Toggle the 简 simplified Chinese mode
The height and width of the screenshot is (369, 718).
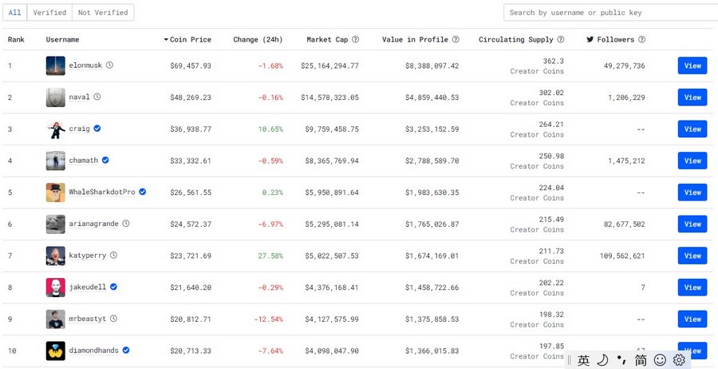(641, 360)
